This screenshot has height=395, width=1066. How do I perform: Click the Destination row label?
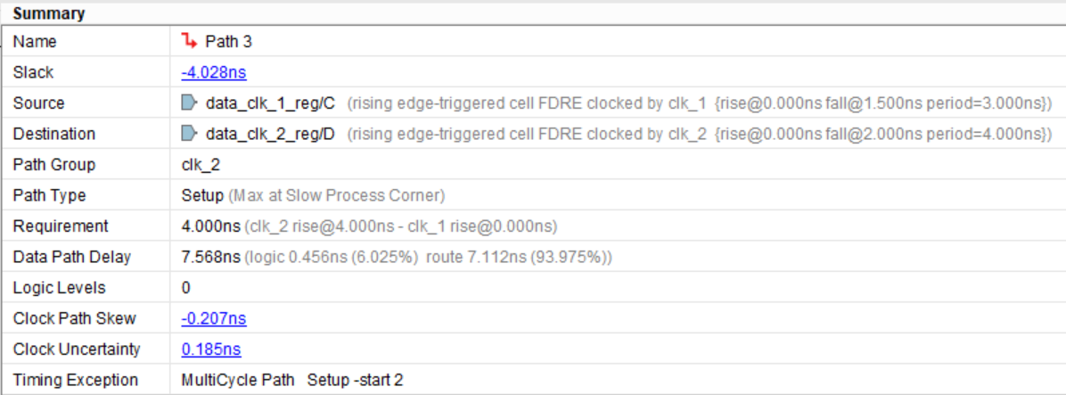pos(53,134)
